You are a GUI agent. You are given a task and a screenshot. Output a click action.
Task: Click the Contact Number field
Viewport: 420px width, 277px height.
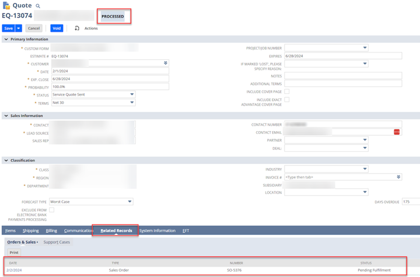[343, 124]
